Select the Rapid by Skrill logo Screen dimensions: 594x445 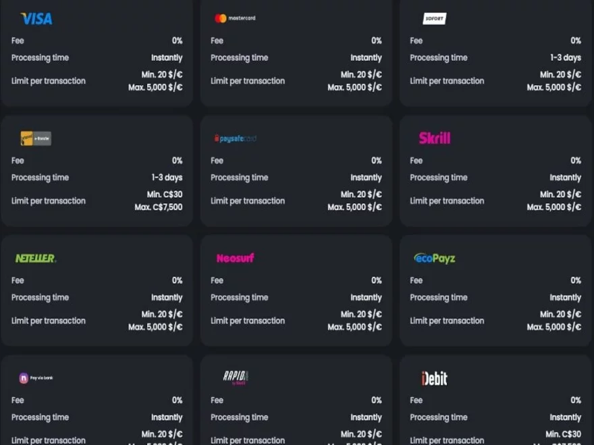pyautogui.click(x=236, y=377)
